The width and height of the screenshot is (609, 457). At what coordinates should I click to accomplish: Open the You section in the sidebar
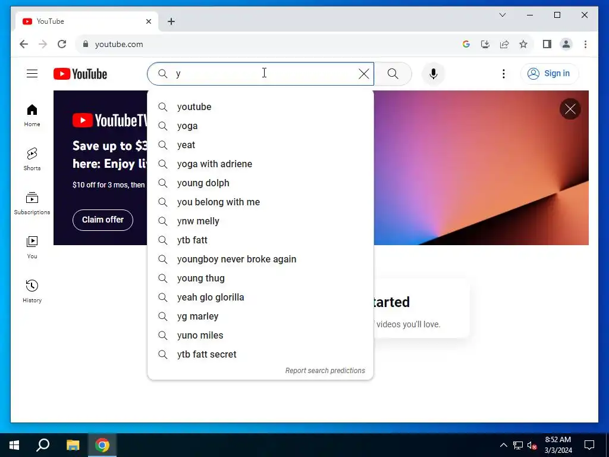pyautogui.click(x=32, y=247)
